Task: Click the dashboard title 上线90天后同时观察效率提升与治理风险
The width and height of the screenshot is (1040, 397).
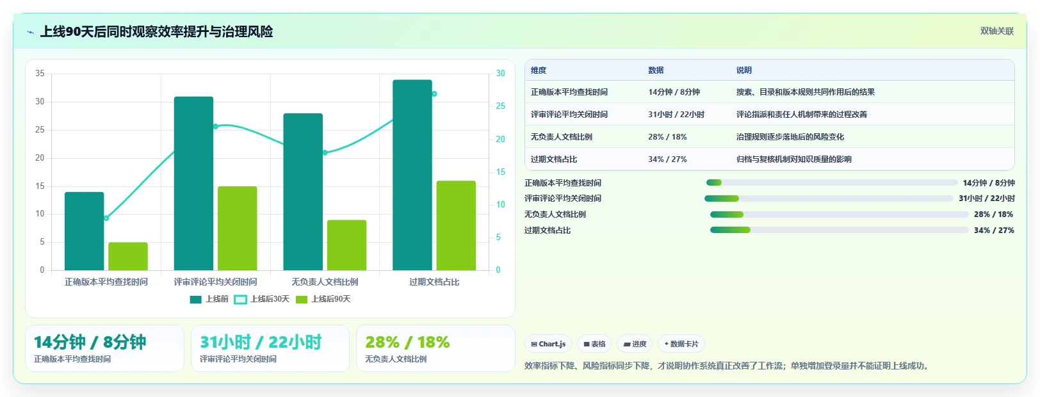Action: (156, 31)
